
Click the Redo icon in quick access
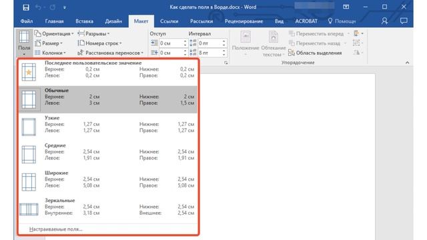coord(52,7)
